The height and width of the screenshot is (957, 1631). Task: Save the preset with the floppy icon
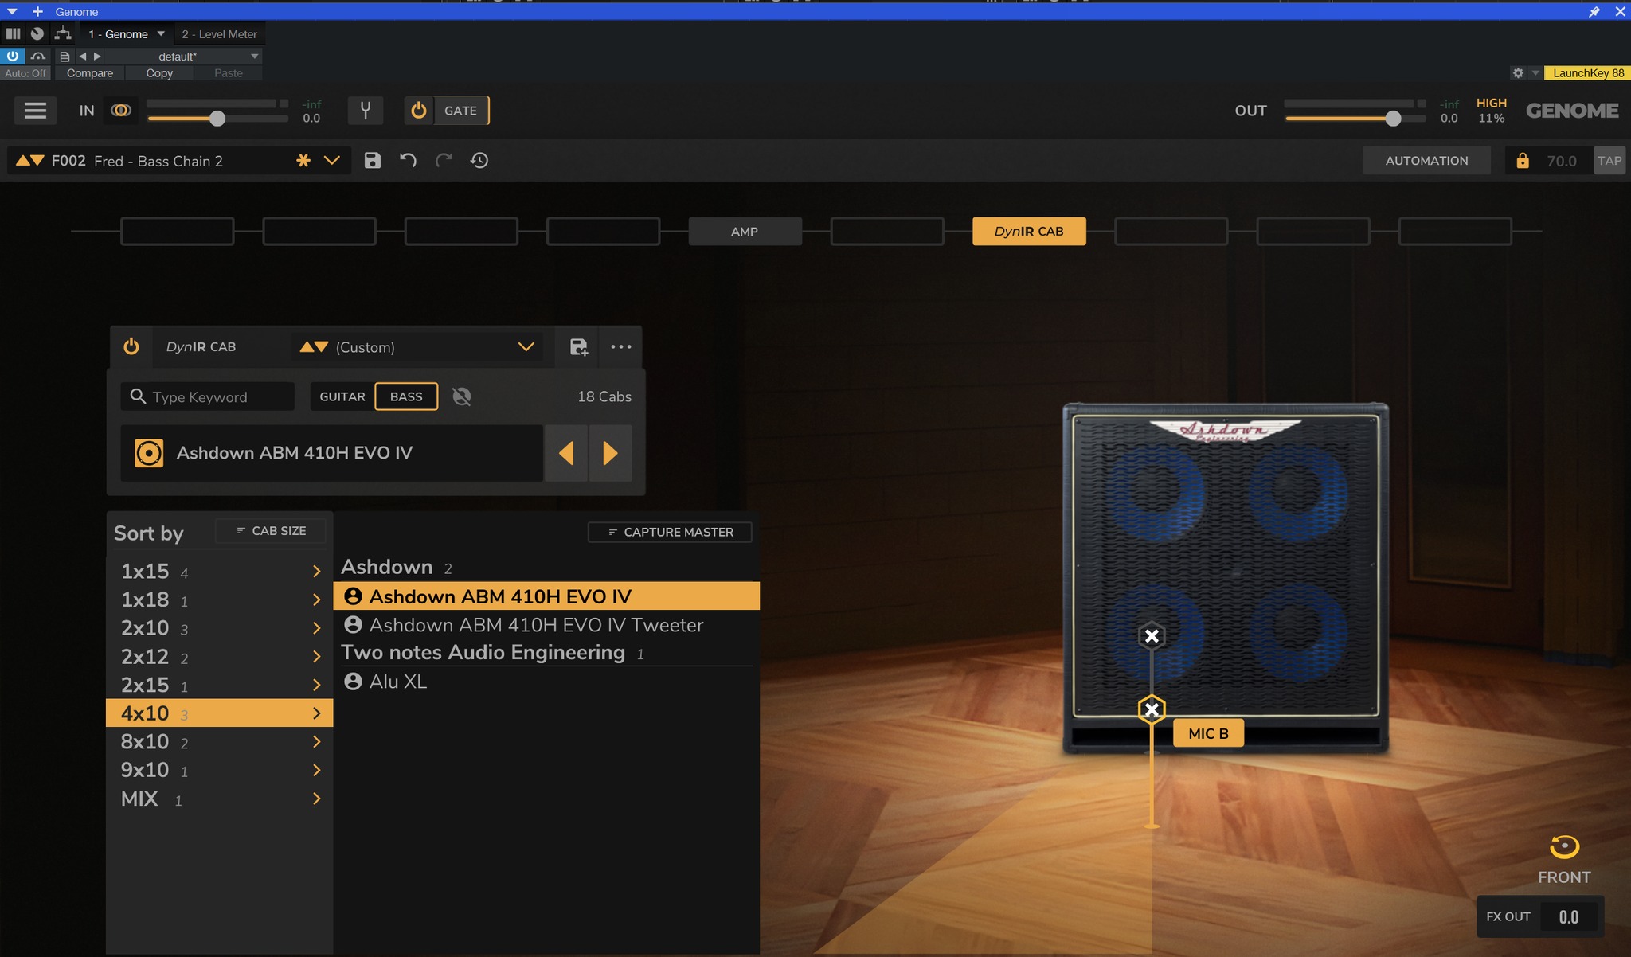(x=372, y=161)
